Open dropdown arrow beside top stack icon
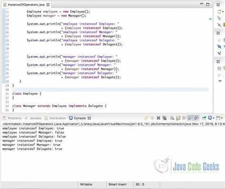Viewport: 225px width, 189px height. [x=223, y=12]
